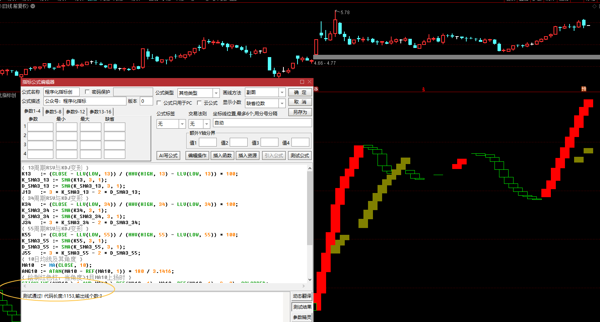
Task: Open the 显示小数 dropdown list
Action: pyautogui.click(x=282, y=104)
